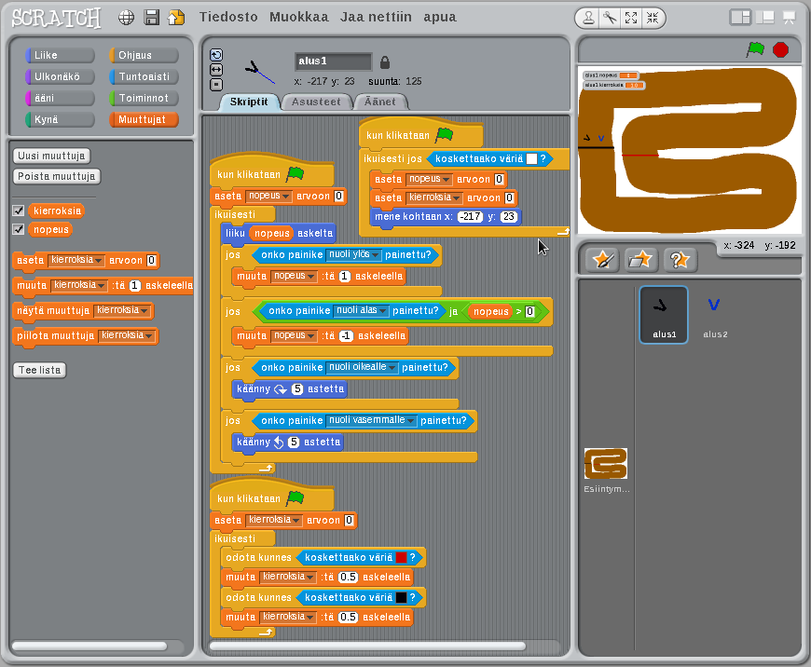The image size is (811, 667).
Task: Switch to small stage layout icon
Action: [740, 18]
